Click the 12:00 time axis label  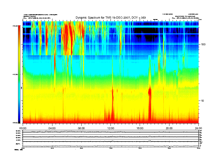(111, 128)
